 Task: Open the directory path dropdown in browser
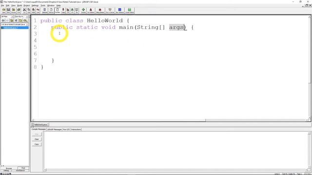tap(15, 24)
